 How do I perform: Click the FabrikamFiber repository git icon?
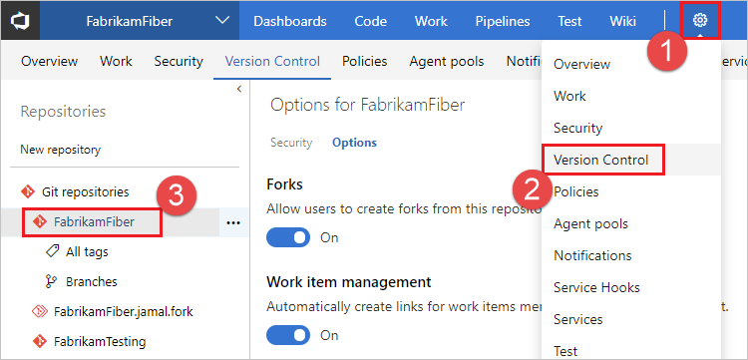pos(40,221)
